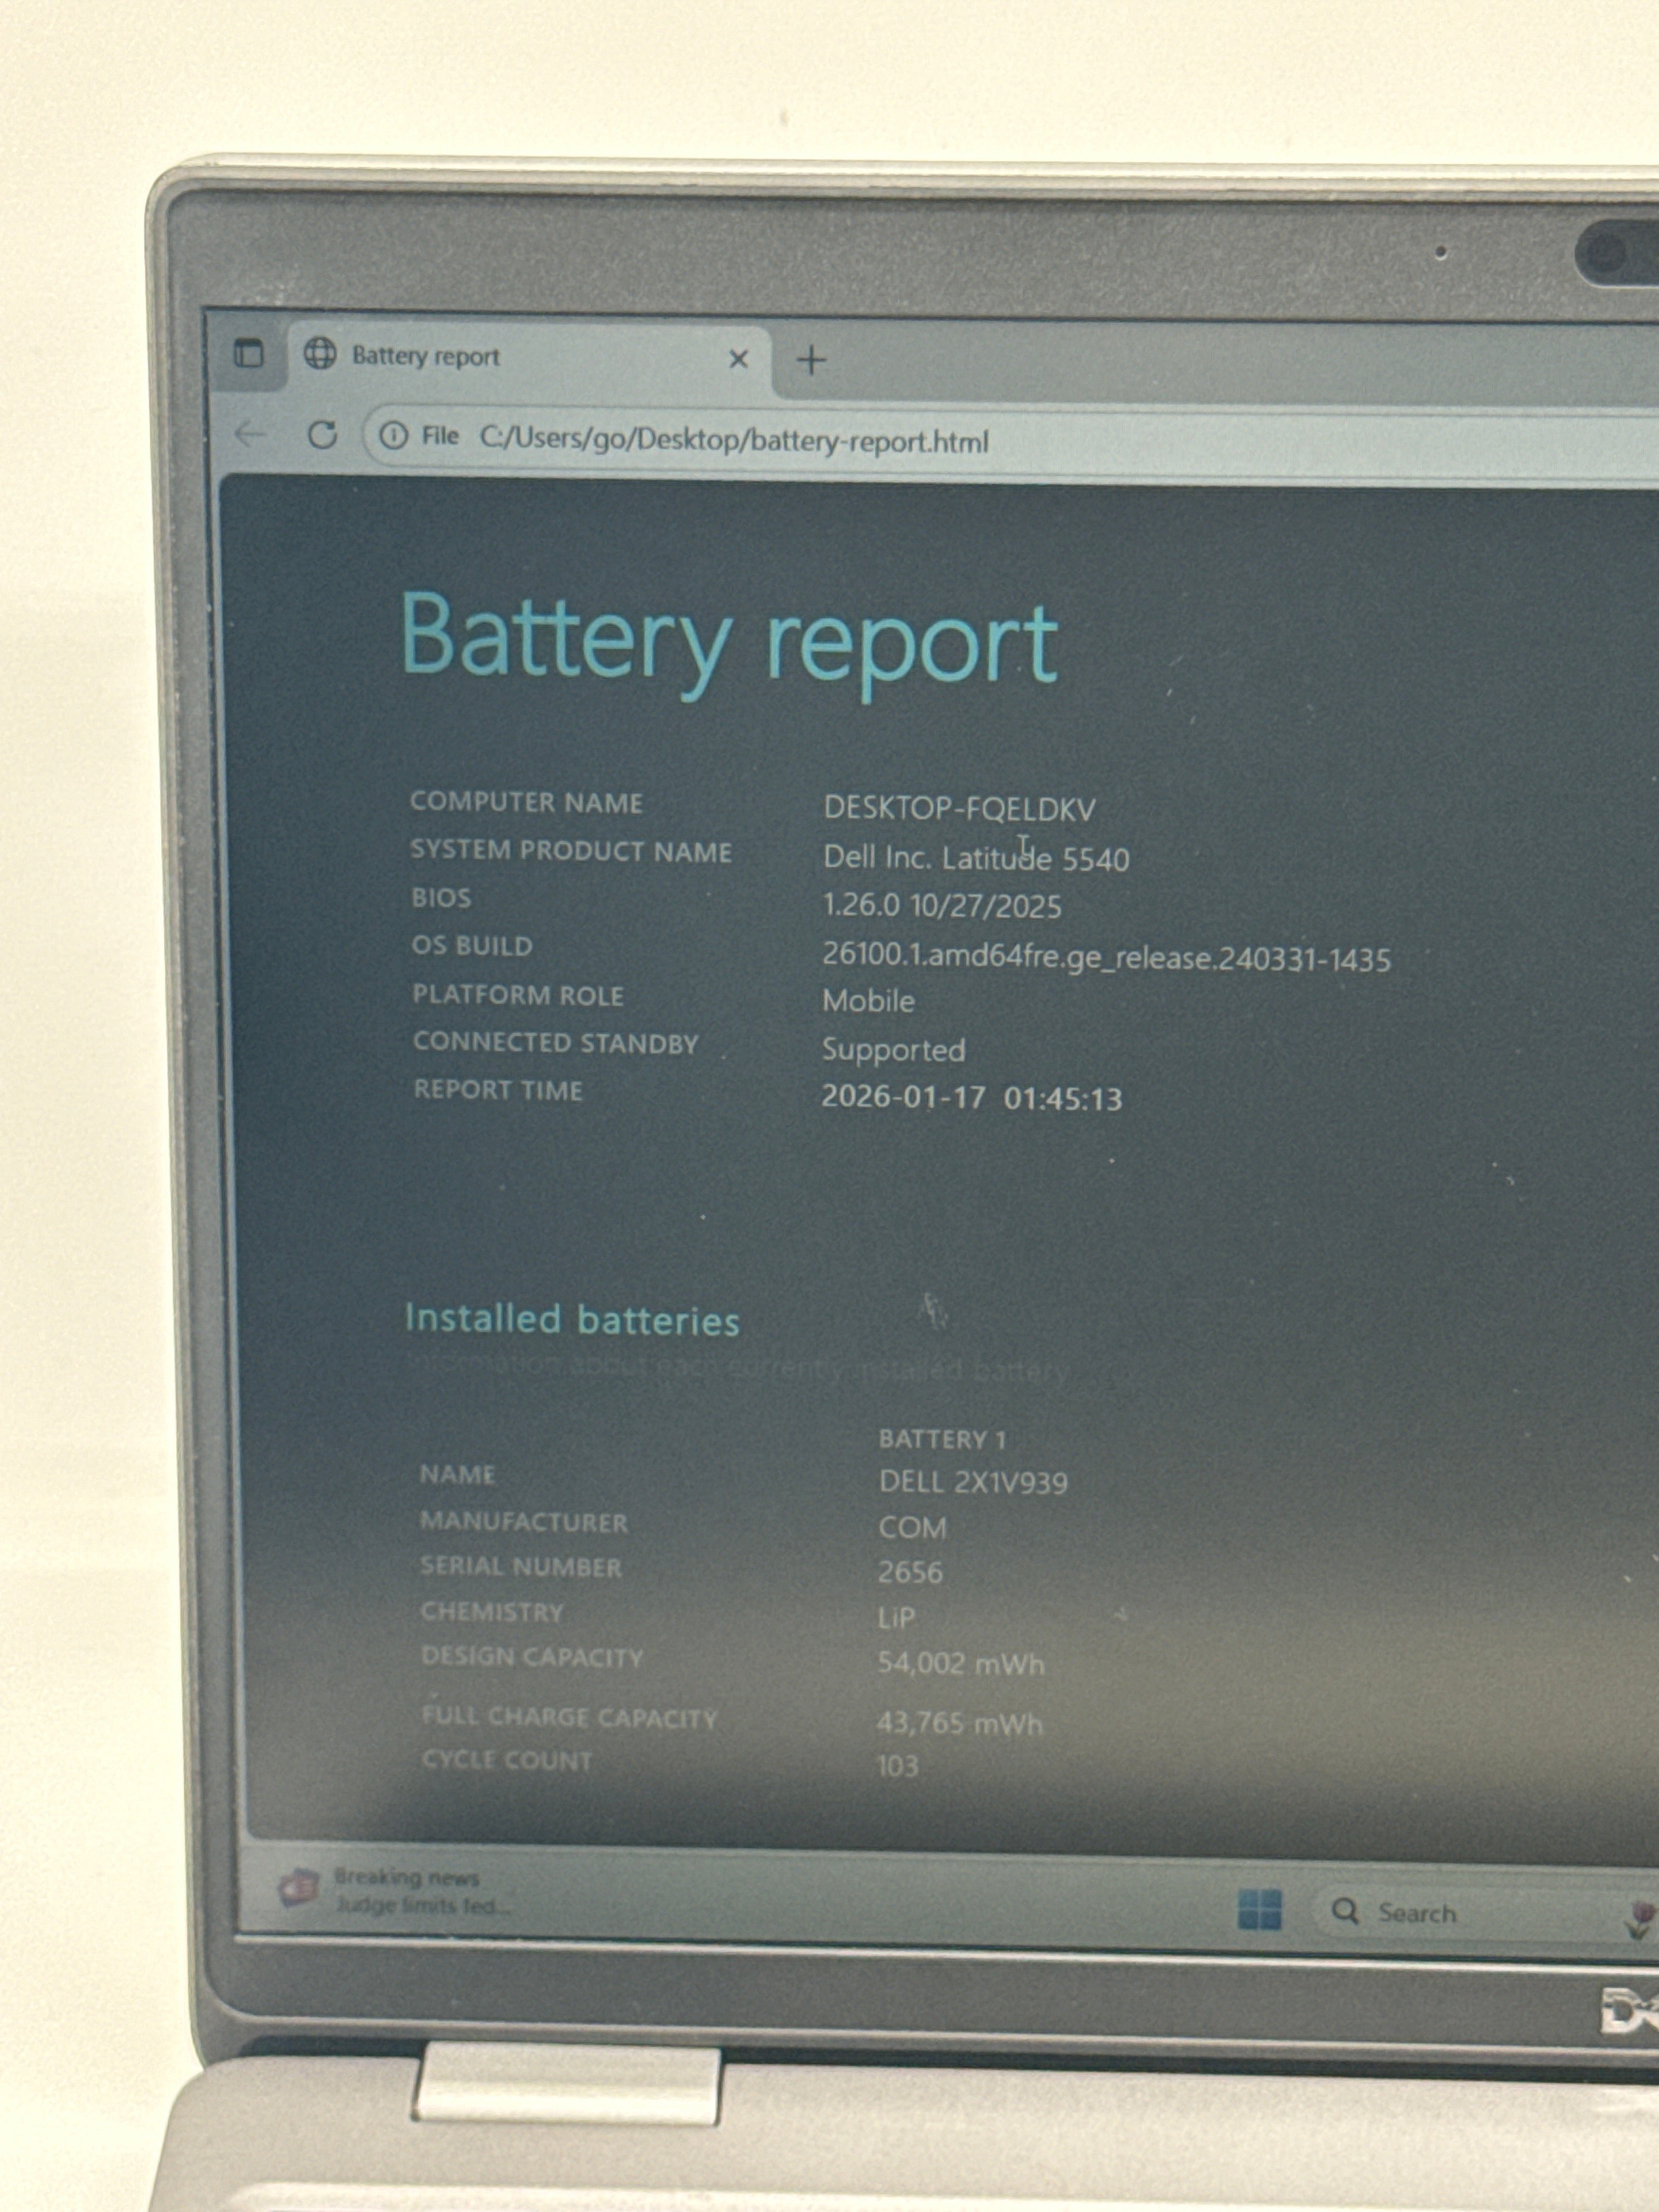Select the SYSTEM PRODUCT NAME label

click(571, 851)
